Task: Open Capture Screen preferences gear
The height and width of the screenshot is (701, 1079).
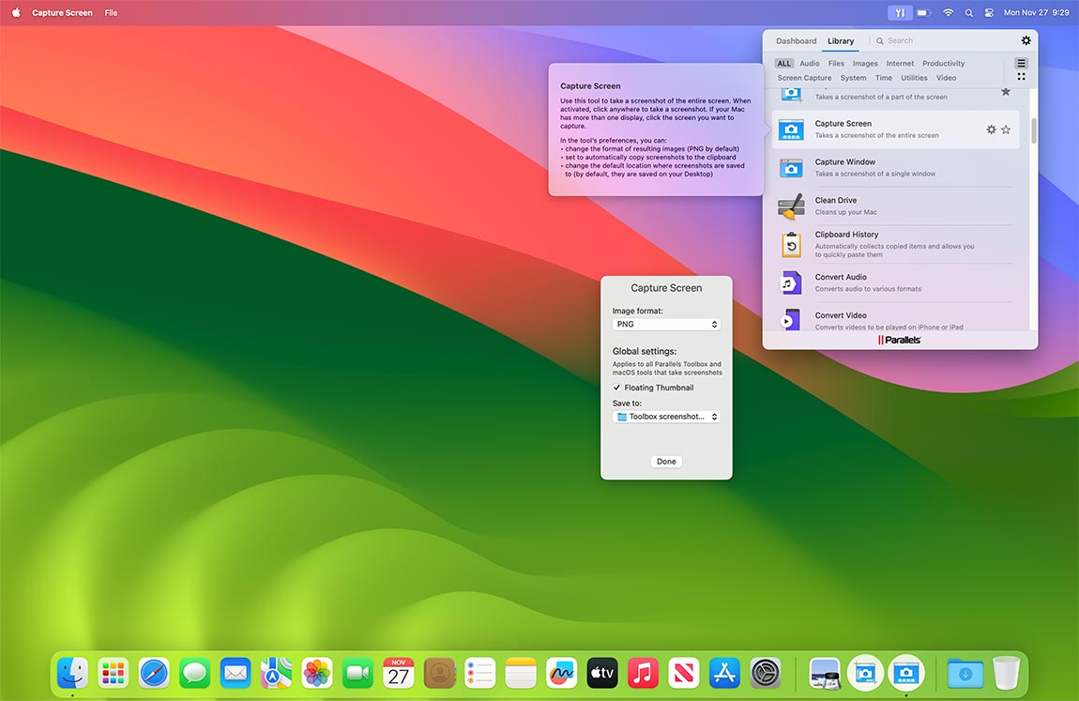Action: point(991,130)
